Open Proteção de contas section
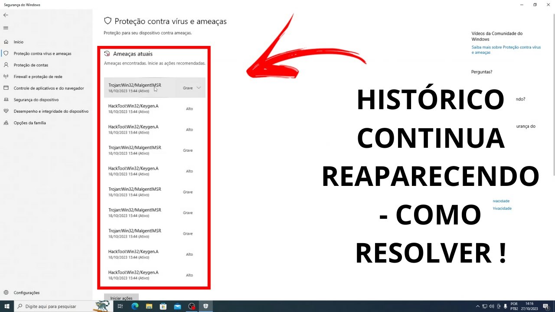This screenshot has height=312, width=555. click(31, 65)
